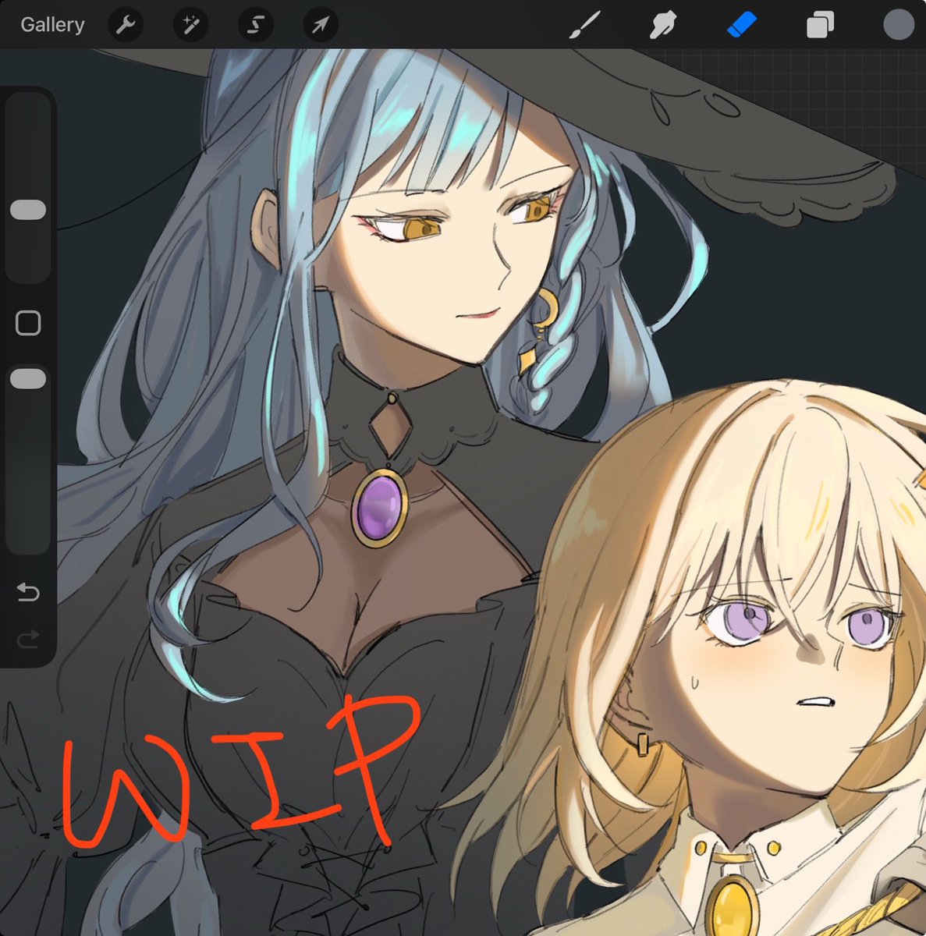The image size is (926, 936).
Task: Select the Smudge tool
Action: coord(662,25)
